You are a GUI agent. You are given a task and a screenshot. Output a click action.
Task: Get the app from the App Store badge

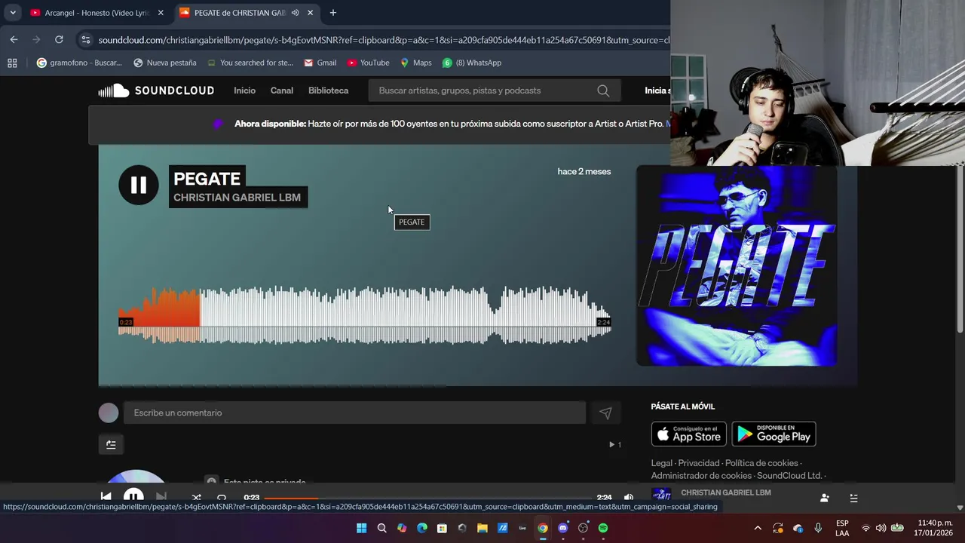point(689,434)
